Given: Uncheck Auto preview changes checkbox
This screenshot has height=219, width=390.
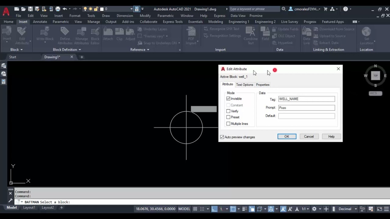Looking at the screenshot, I should tap(222, 137).
